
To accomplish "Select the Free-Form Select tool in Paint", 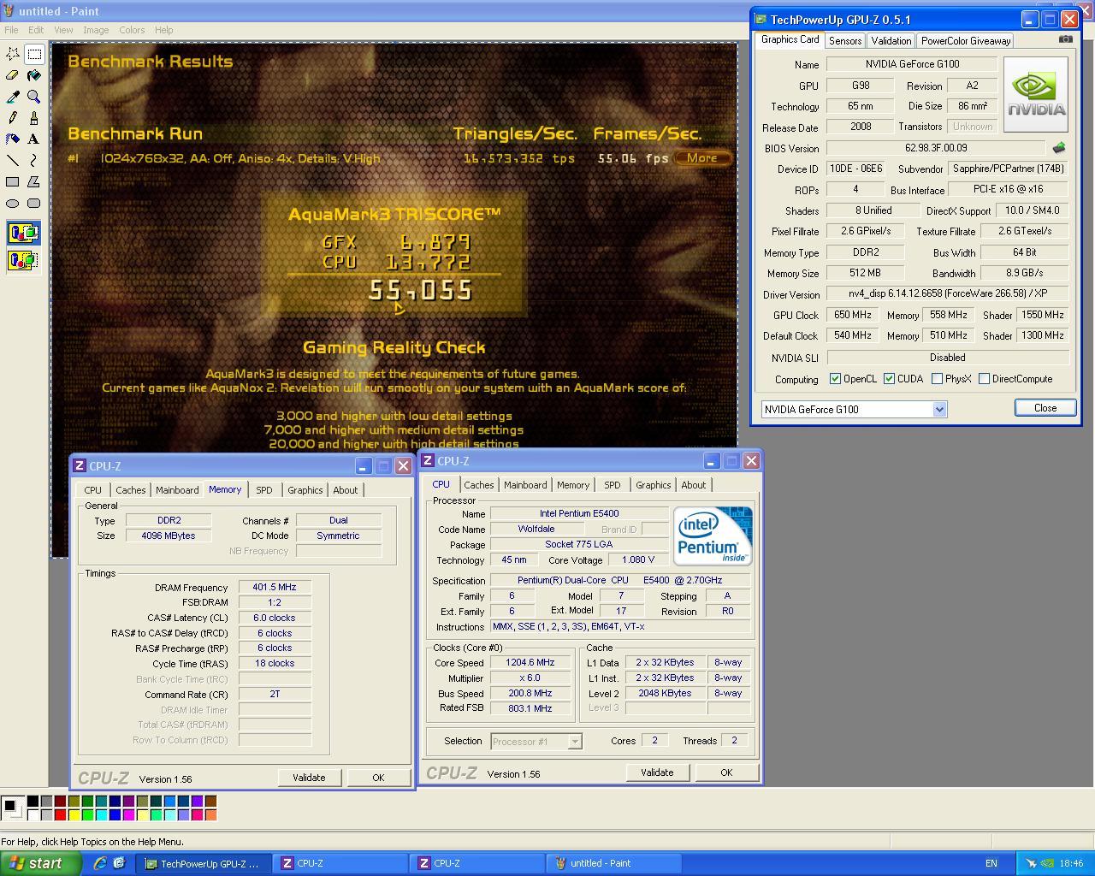I will coord(13,54).
